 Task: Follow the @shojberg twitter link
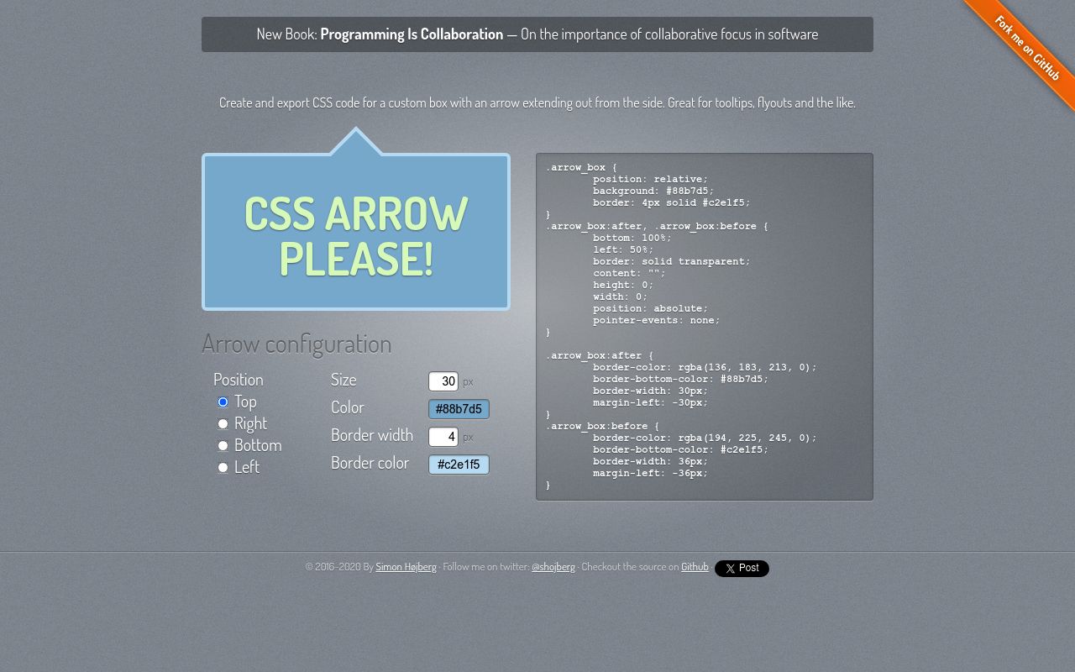click(554, 567)
